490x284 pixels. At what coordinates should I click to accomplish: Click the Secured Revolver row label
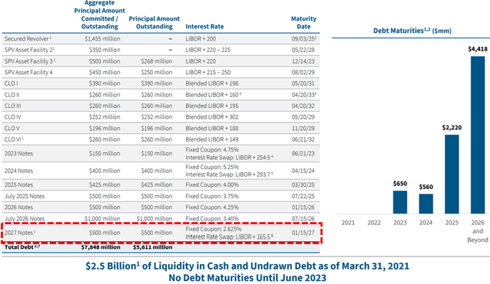coord(28,39)
